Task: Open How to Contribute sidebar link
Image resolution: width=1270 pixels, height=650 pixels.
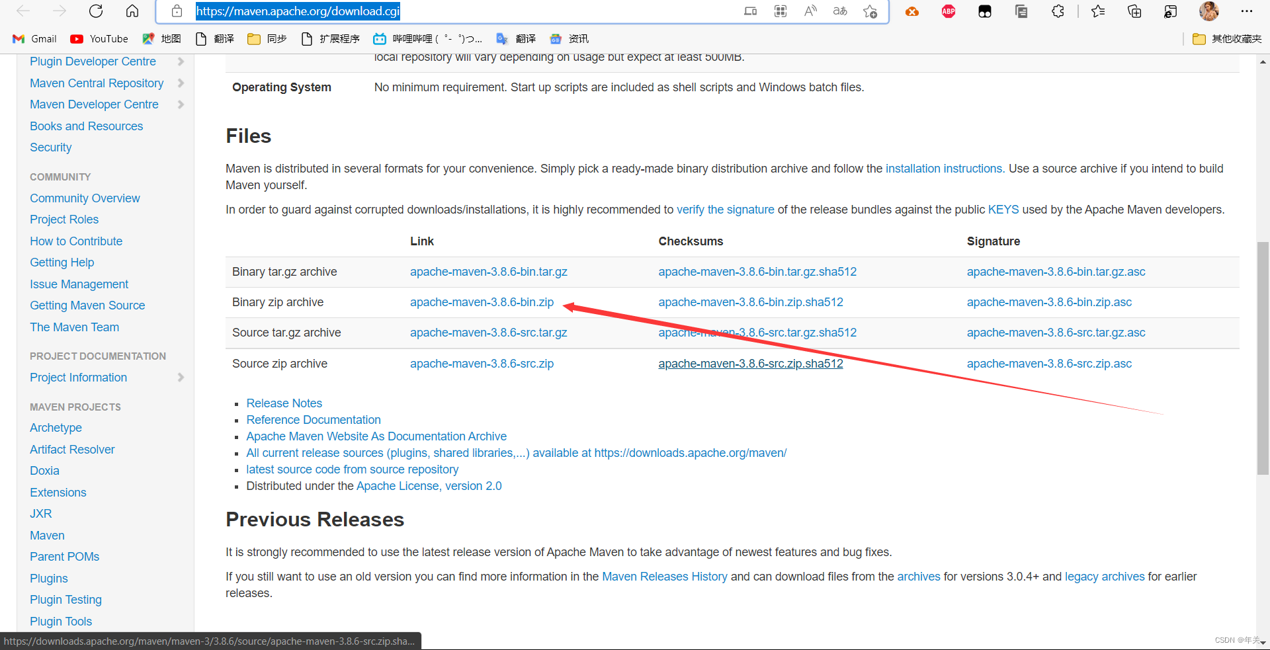Action: point(76,241)
